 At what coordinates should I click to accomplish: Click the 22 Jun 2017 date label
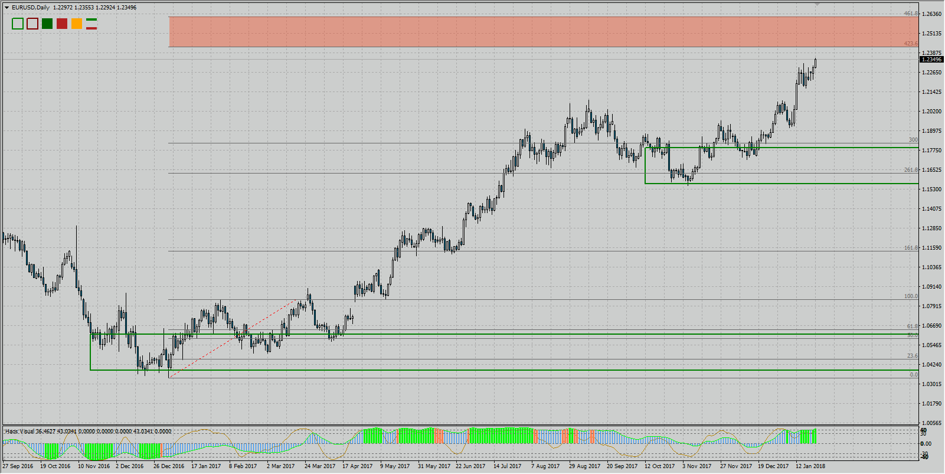(470, 466)
